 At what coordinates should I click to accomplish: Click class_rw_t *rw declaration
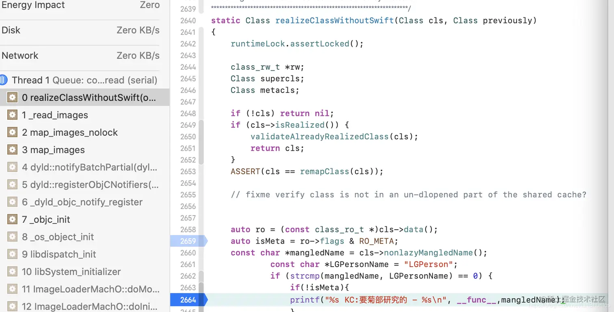tap(268, 67)
